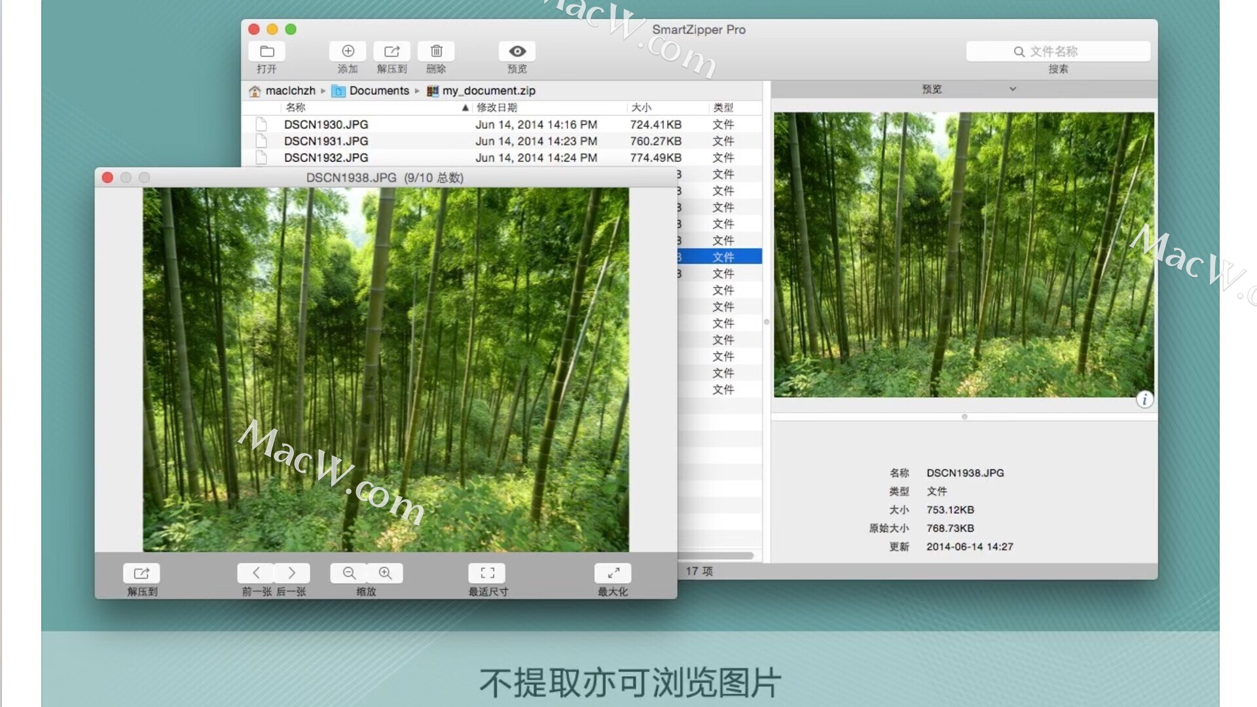This screenshot has height=707, width=1257.
Task: Select the DSCN1931.JPG file row
Action: point(326,141)
